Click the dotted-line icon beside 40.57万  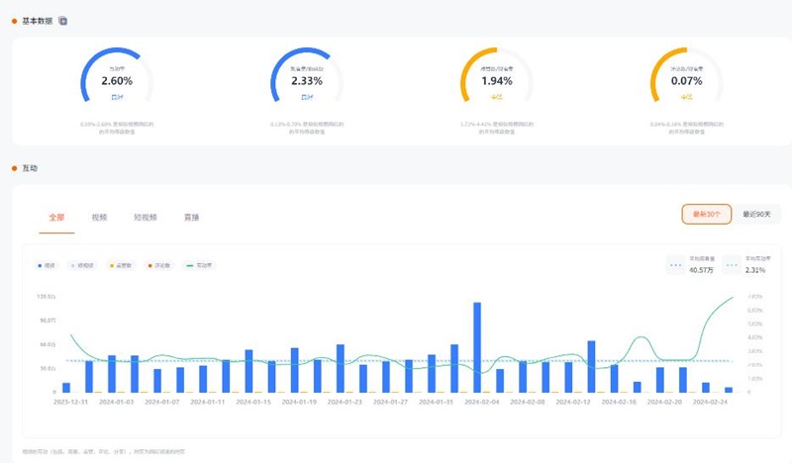point(676,265)
